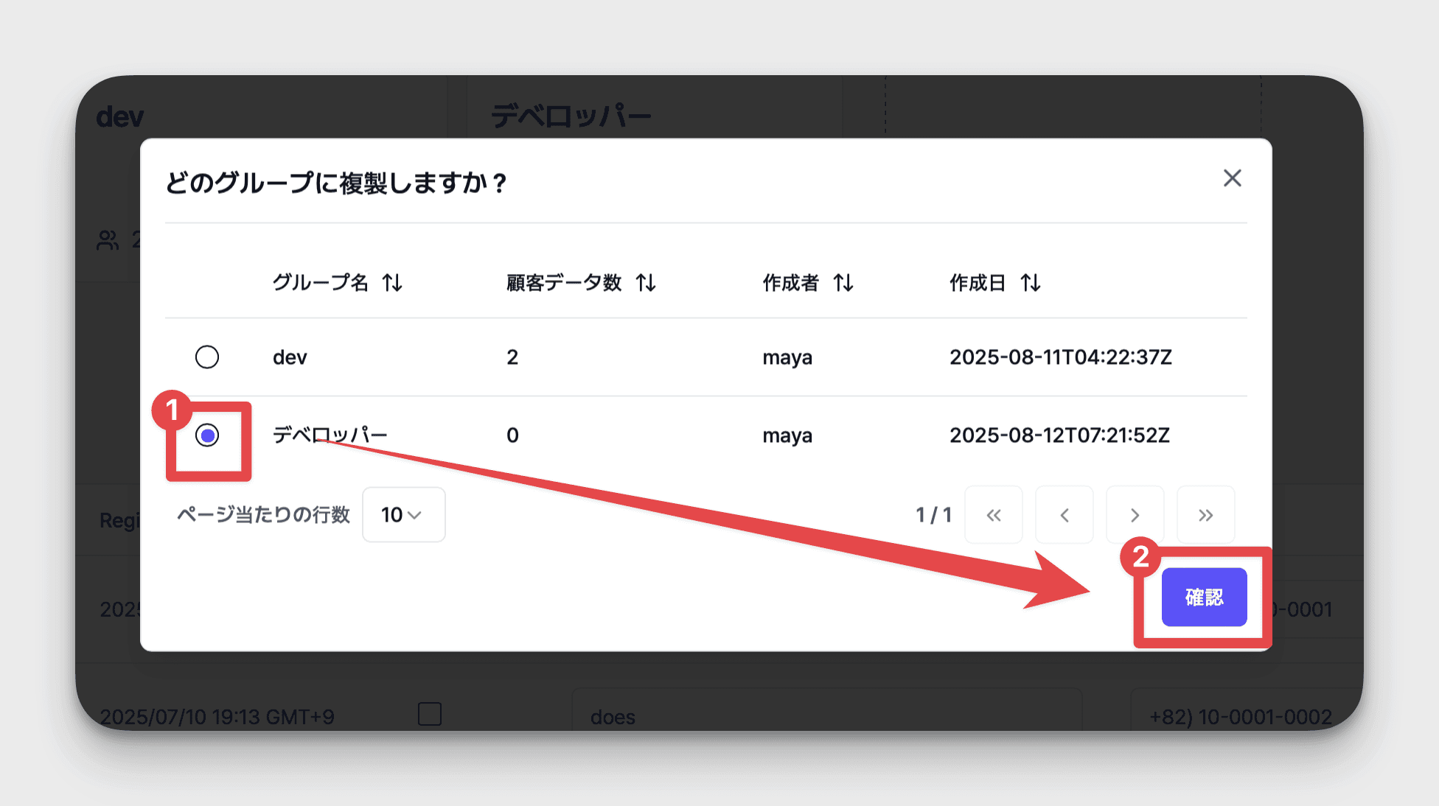
Task: Sort by 作成者 column arrows
Action: click(x=843, y=283)
